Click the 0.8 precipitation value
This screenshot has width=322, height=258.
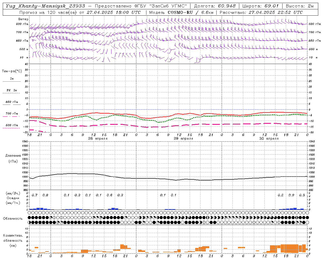[45, 195]
